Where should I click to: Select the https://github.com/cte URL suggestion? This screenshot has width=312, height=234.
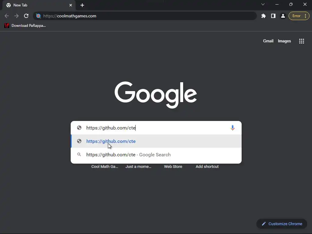pyautogui.click(x=156, y=141)
